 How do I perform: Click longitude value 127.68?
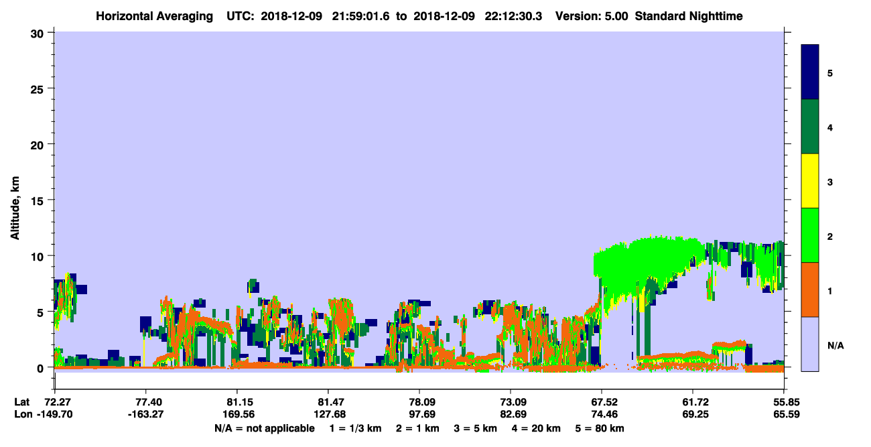point(328,414)
